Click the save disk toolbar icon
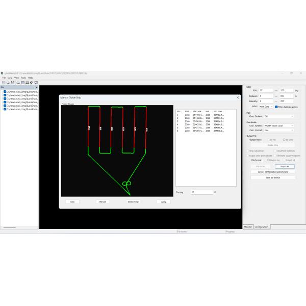The image size is (306, 306). [x=12, y=82]
